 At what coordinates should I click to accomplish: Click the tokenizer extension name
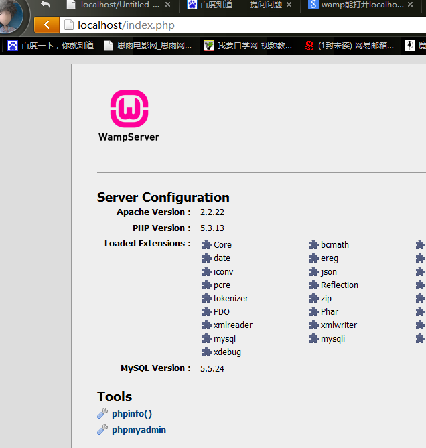click(231, 298)
